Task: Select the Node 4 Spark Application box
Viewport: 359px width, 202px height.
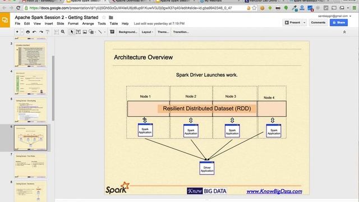Action: tap(274, 131)
